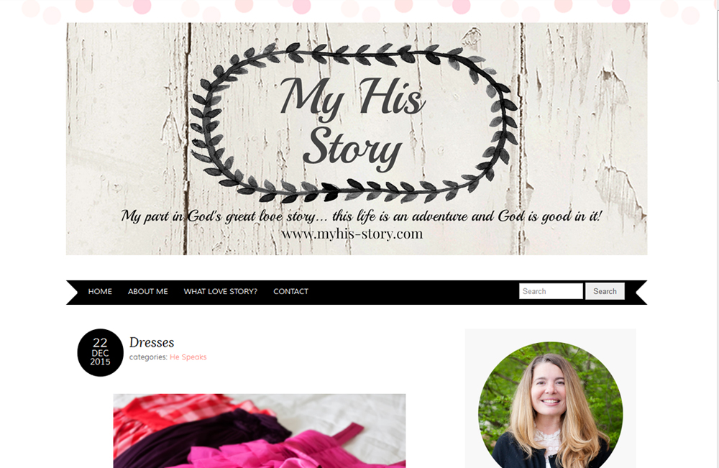Viewport: 719px width, 468px height.
Task: Click the My His Story wreath logo
Action: click(354, 123)
